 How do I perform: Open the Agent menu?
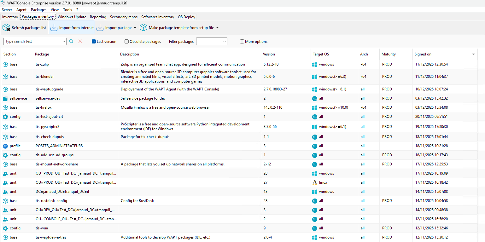tap(21, 10)
